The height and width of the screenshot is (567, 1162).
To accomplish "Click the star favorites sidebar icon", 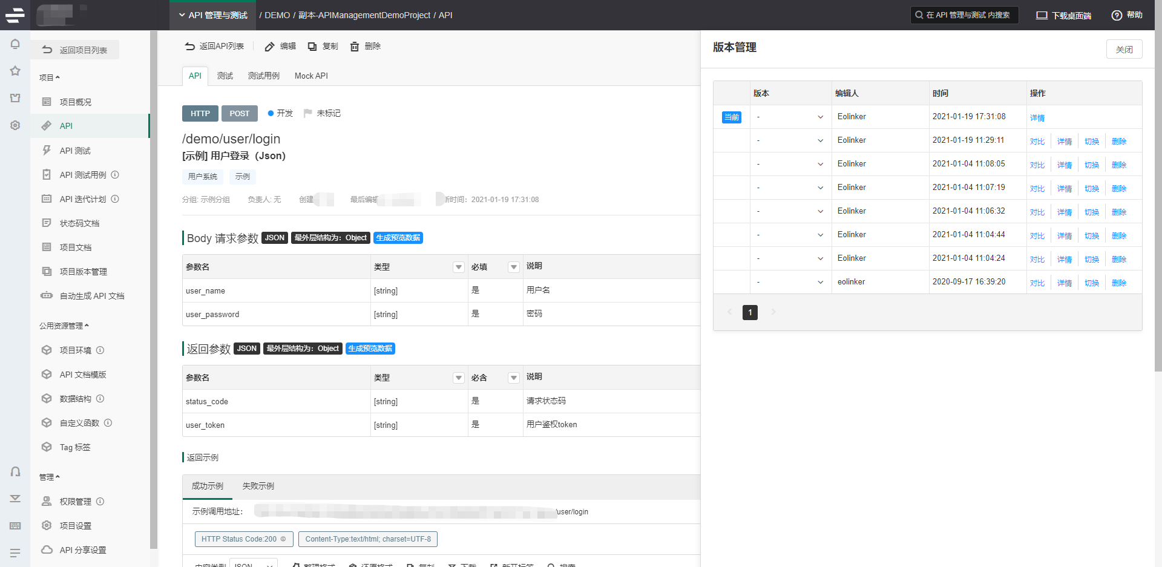I will pos(15,71).
